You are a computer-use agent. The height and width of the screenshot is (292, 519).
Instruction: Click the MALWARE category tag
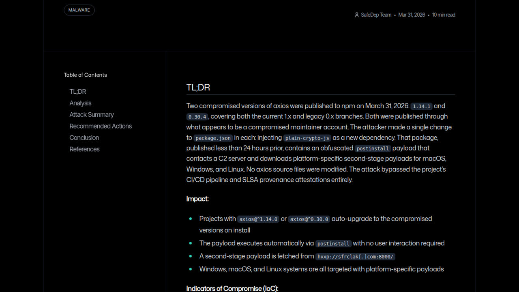tap(79, 10)
